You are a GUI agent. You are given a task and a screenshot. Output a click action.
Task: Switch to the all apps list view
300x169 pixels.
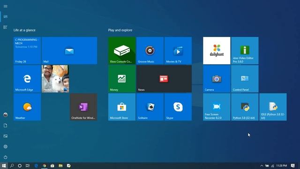pyautogui.click(x=5, y=27)
